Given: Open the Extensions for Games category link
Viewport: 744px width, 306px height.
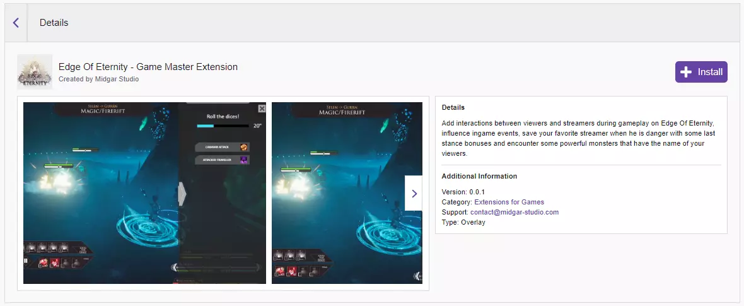Looking at the screenshot, I should click(509, 202).
